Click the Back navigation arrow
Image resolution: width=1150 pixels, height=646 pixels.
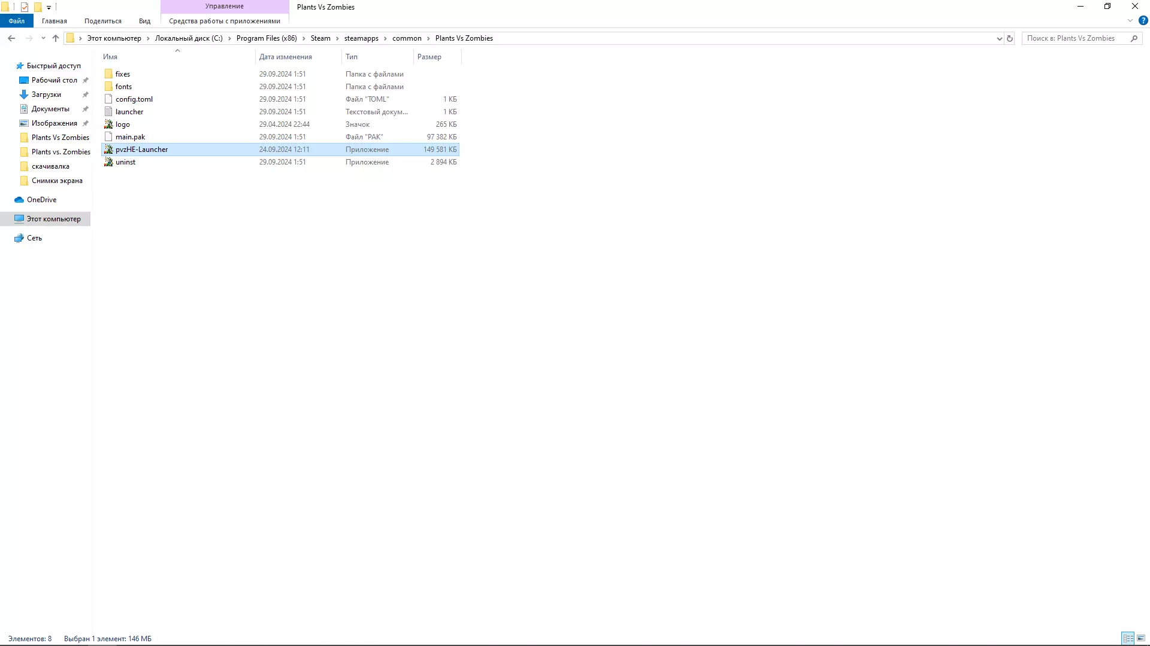[x=11, y=38]
